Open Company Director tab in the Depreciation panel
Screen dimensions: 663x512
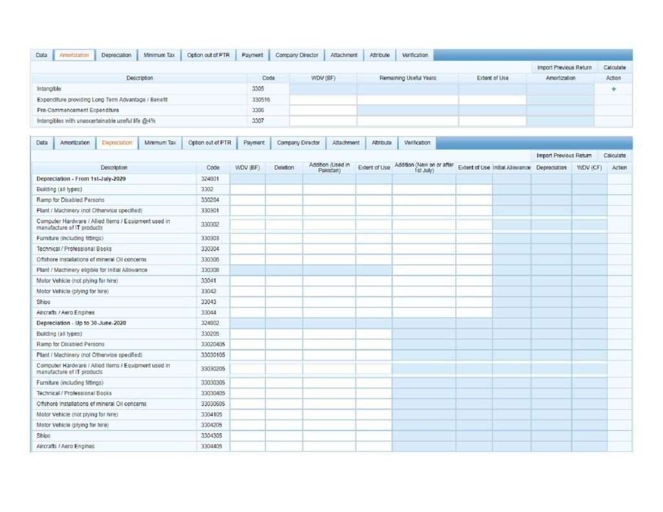click(298, 143)
